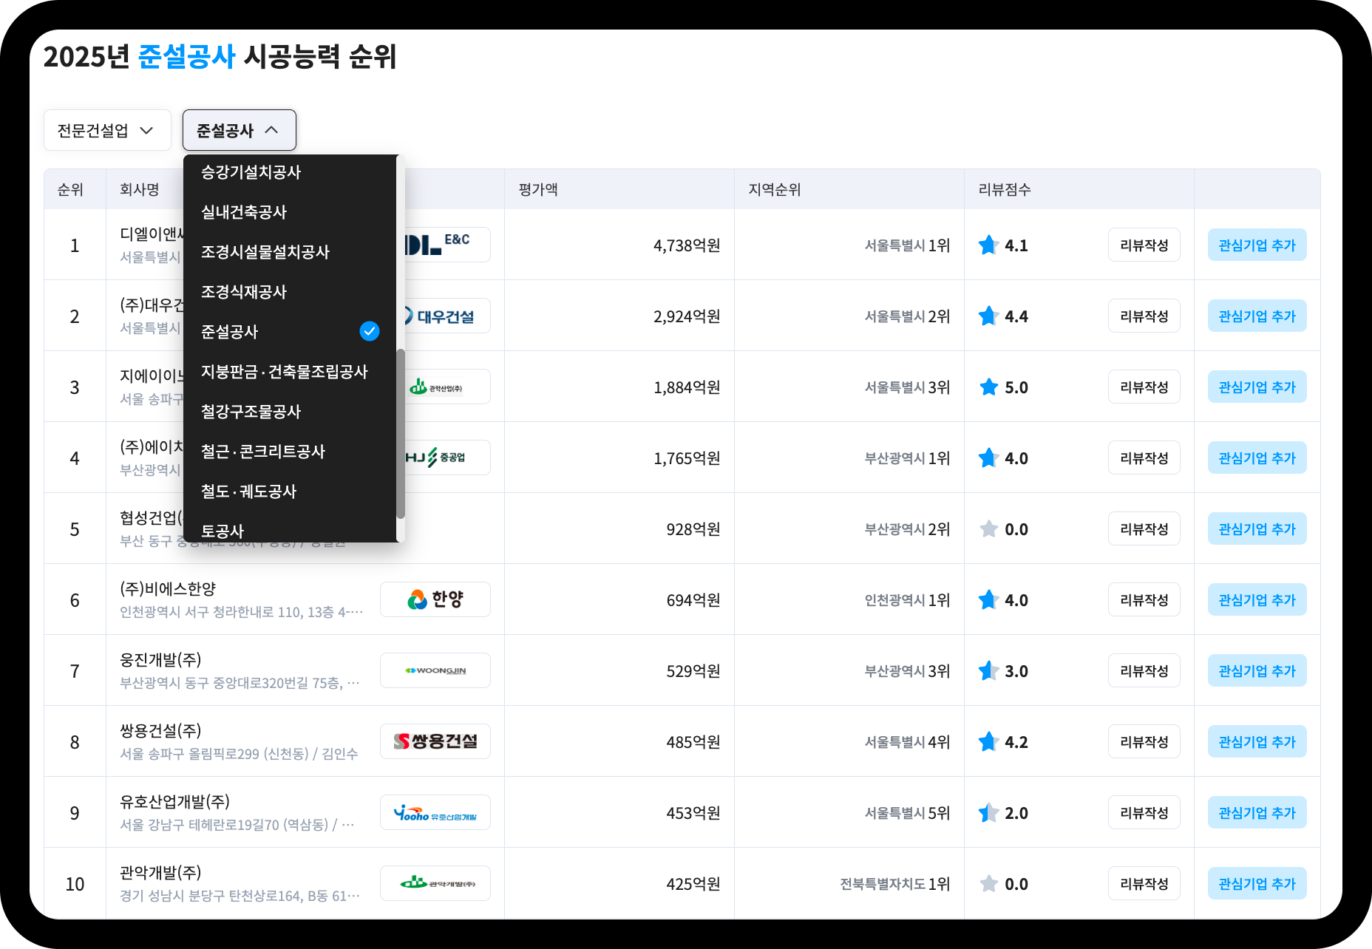1372x949 pixels.
Task: Click the 한양 company logo
Action: click(x=435, y=599)
